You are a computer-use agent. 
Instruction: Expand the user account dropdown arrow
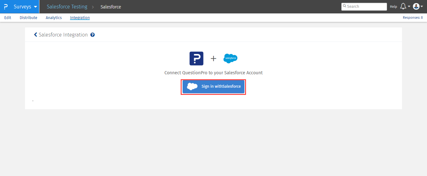pos(422,7)
